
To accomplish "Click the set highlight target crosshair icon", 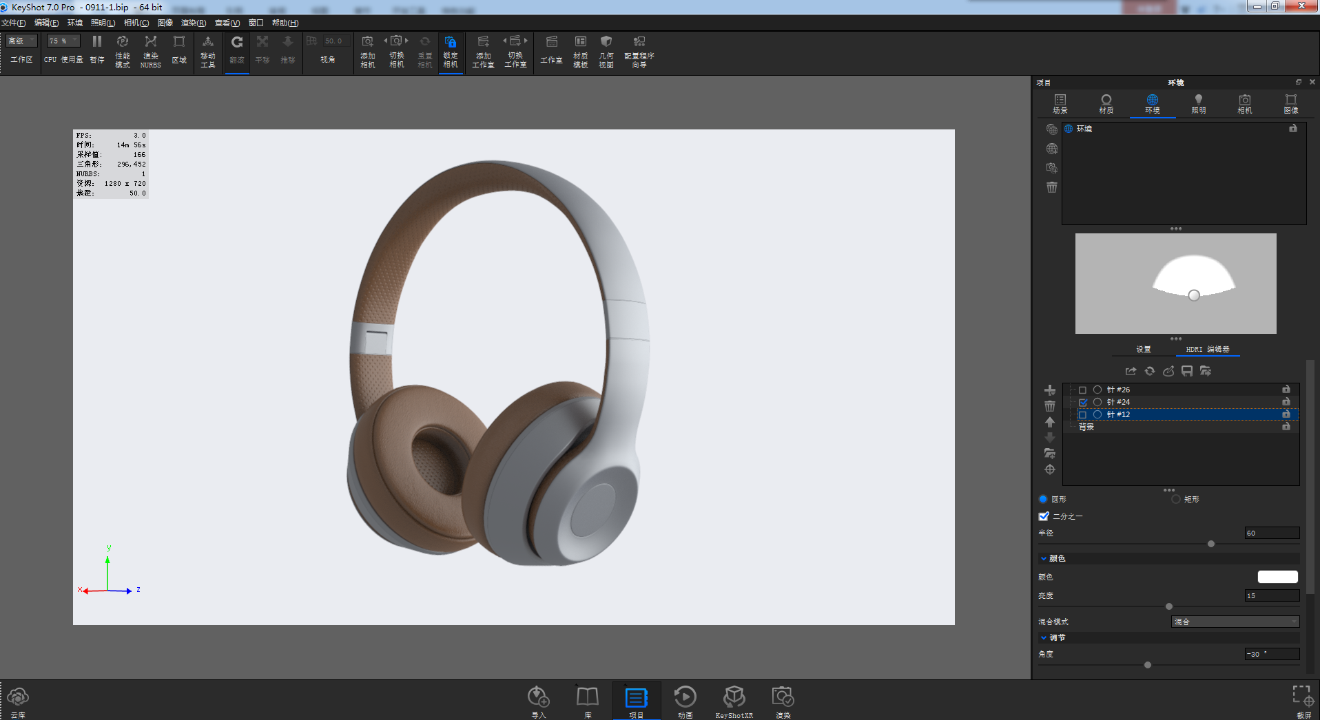I will [1050, 469].
